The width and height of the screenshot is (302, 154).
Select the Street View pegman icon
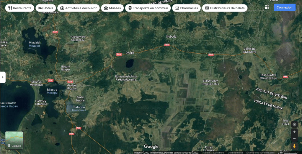(x=294, y=146)
